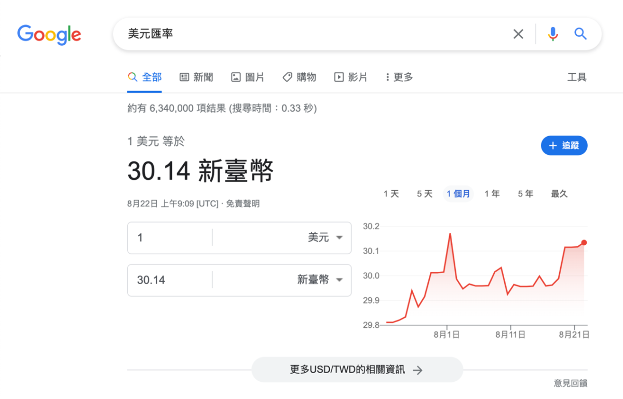623x399 pixels.
Task: Show the 5 年 chart range
Action: coord(525,194)
